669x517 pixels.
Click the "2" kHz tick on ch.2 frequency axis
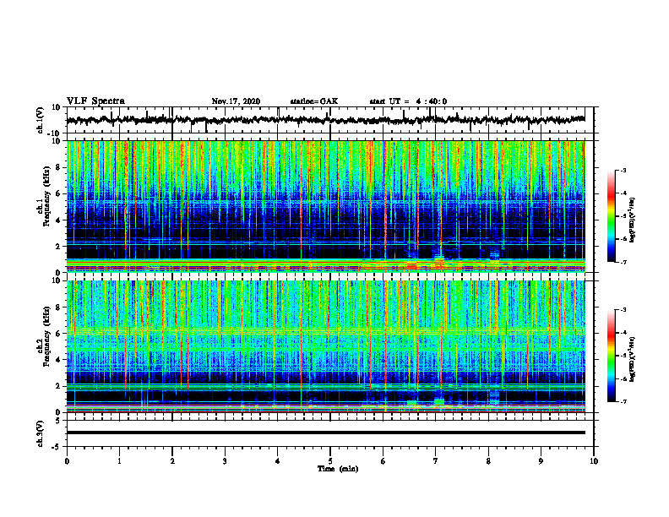(x=58, y=386)
